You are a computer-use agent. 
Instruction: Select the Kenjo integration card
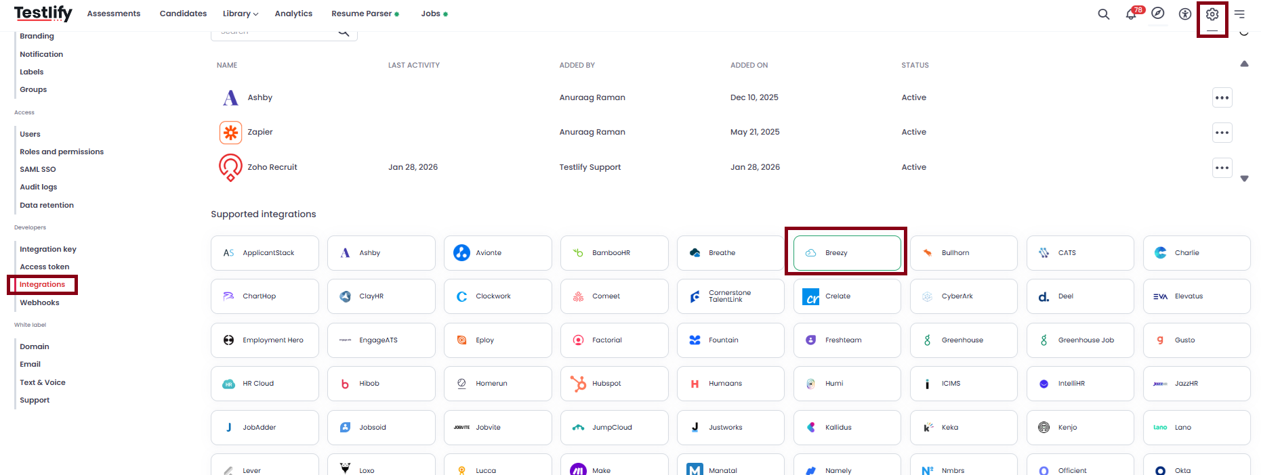point(1080,428)
